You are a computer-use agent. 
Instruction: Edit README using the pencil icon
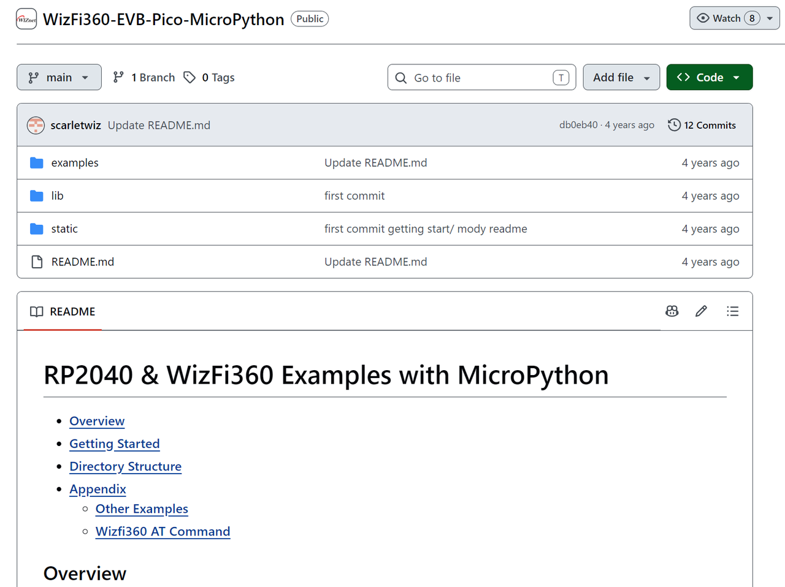[701, 311]
